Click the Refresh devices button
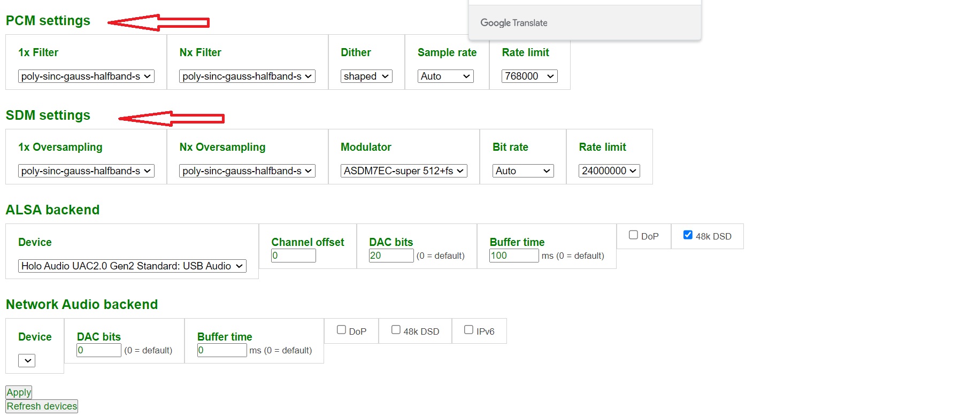Screen dimensions: 953x417 42,406
